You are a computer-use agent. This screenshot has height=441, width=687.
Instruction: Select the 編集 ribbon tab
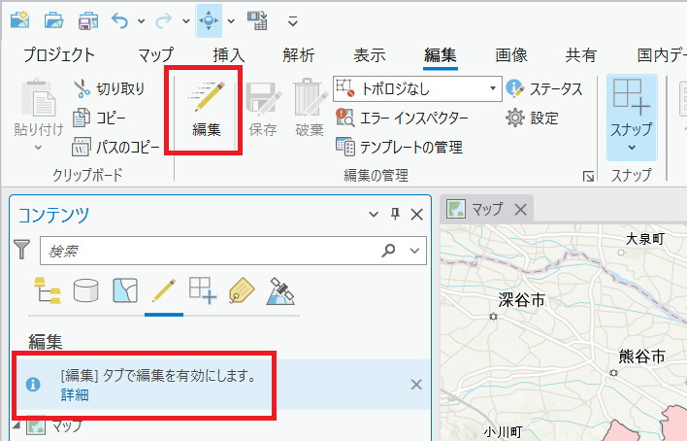click(x=441, y=55)
